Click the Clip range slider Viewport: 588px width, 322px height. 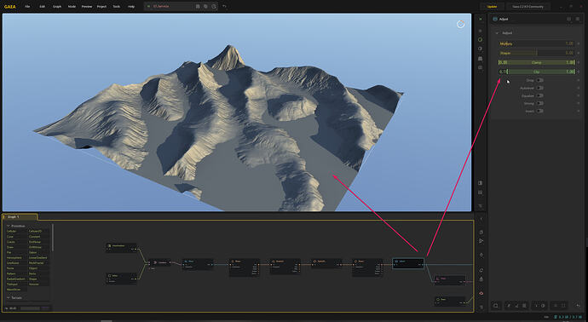coord(536,72)
